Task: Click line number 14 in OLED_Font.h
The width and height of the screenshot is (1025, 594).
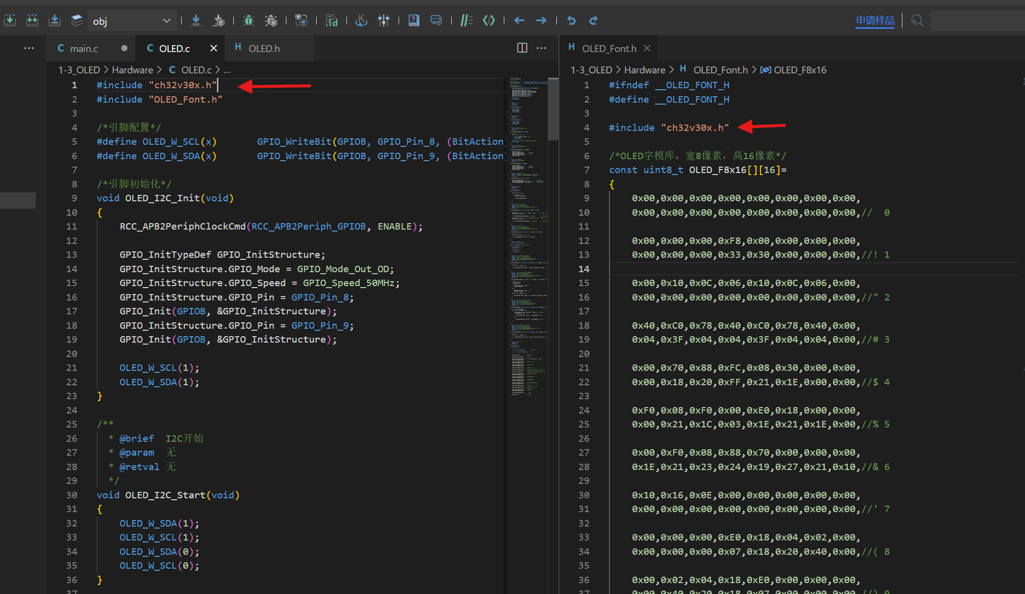Action: pos(584,269)
